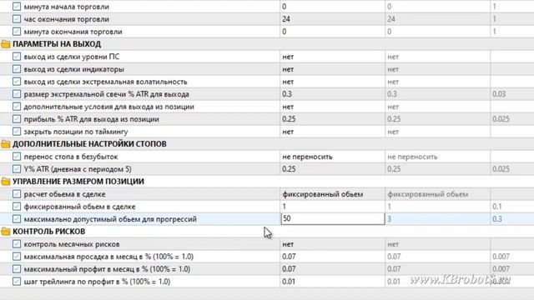Select row label 'контроль месячных рисков'

72,244
